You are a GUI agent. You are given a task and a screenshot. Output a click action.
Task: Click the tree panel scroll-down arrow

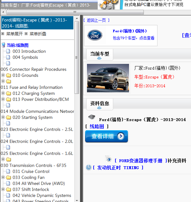tap(77, 200)
